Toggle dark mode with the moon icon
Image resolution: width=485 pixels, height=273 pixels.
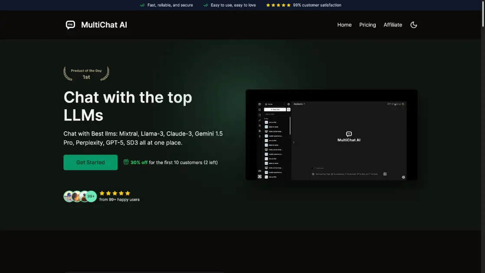tap(413, 25)
